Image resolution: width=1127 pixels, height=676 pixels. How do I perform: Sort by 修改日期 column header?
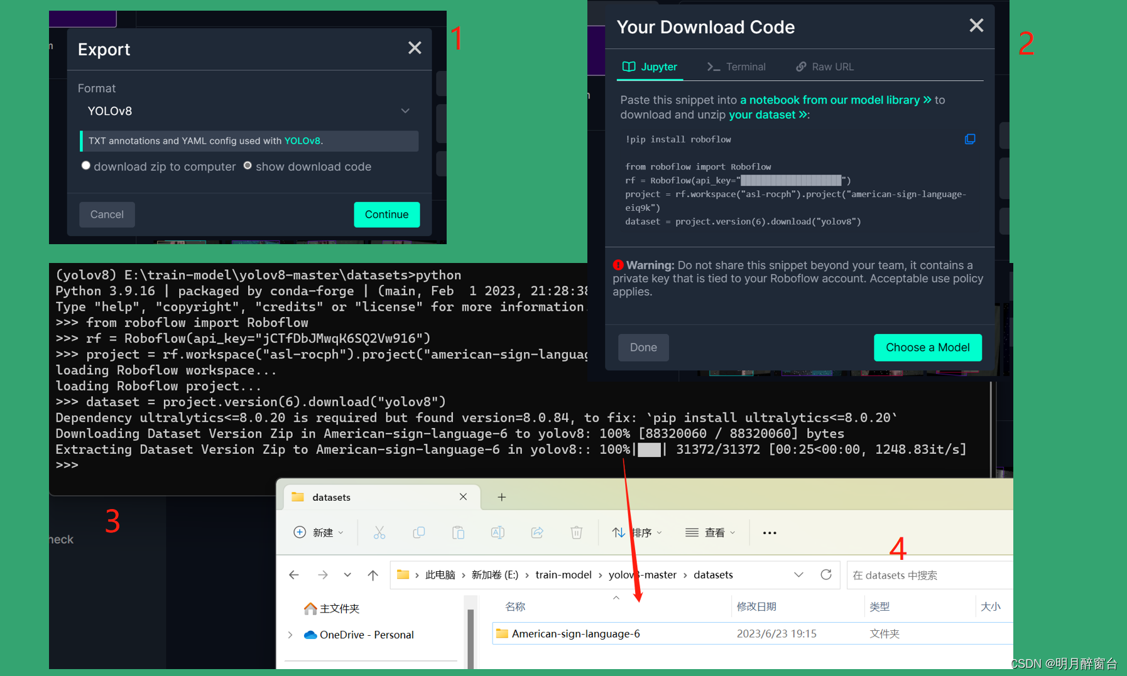tap(756, 606)
